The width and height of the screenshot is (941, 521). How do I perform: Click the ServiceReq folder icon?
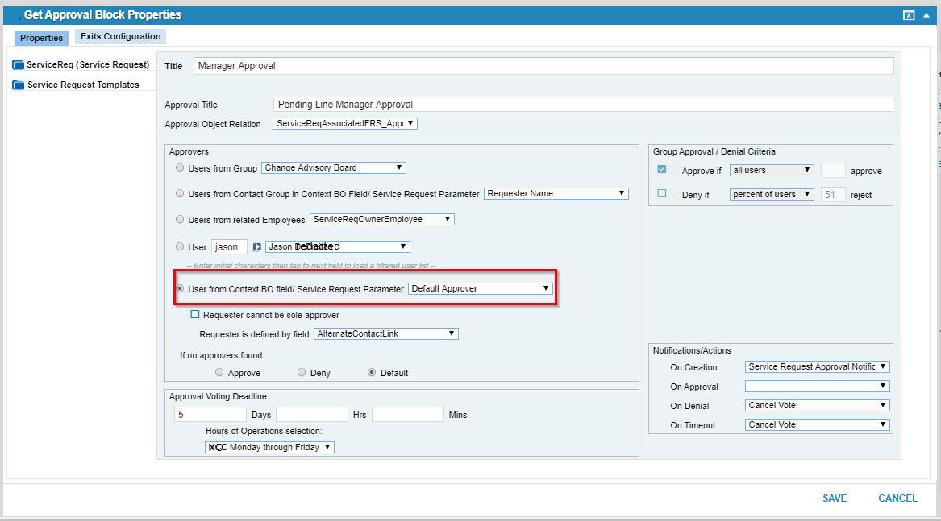click(18, 65)
